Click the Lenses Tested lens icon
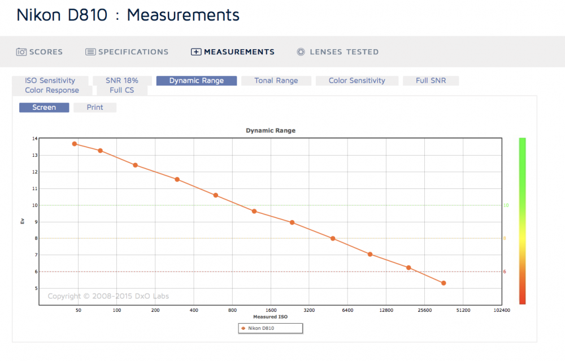Screen dimensions: 565x361 (x=301, y=52)
